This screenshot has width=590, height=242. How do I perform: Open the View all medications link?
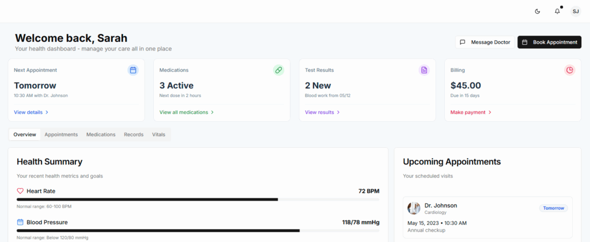click(187, 112)
